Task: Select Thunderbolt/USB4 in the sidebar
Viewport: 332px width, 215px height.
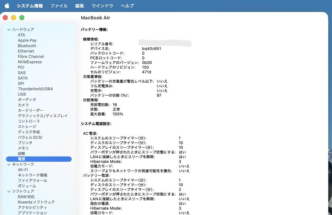Action: 35,89
